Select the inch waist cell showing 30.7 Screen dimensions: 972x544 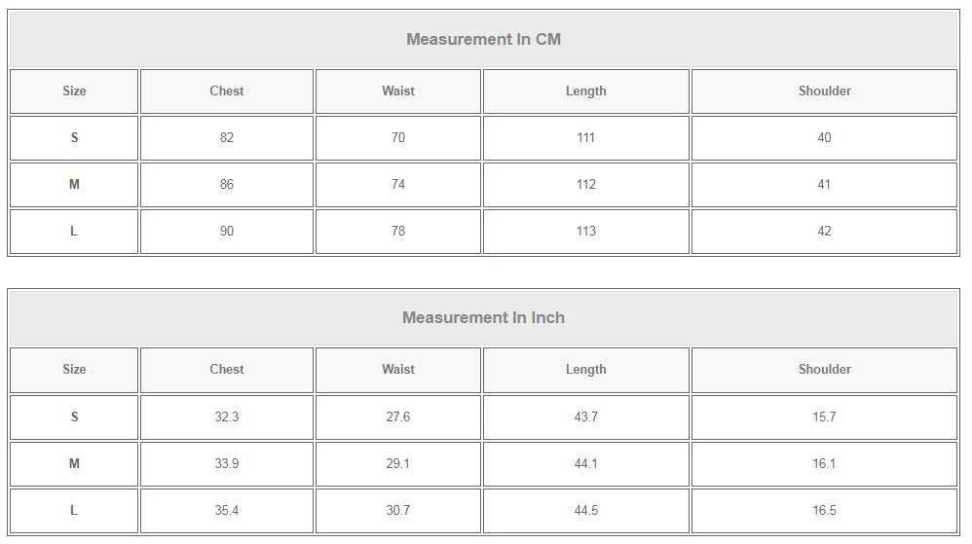pyautogui.click(x=397, y=511)
